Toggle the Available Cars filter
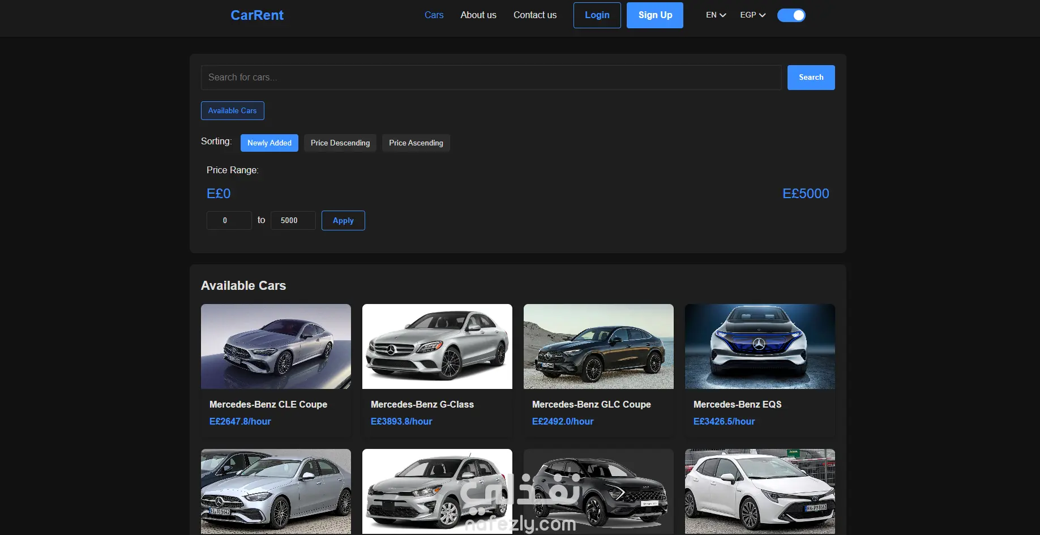1040x535 pixels. 232,111
